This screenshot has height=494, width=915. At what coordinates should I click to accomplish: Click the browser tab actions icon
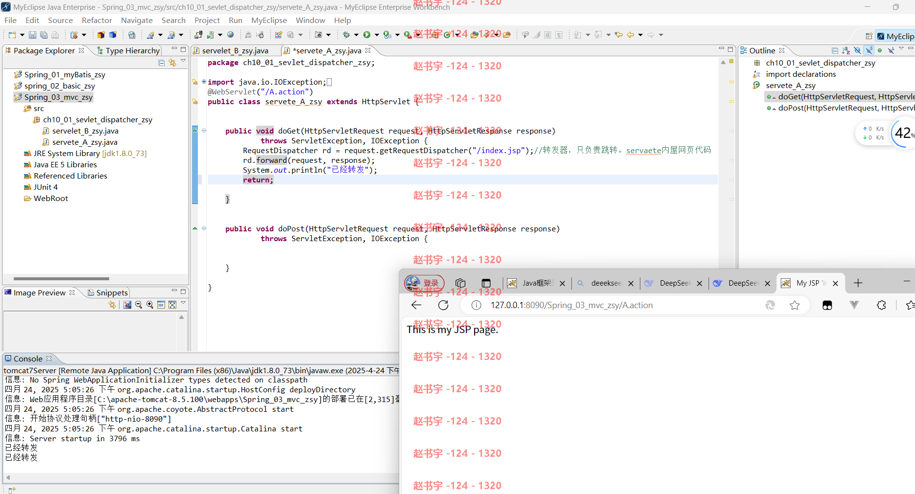point(486,283)
